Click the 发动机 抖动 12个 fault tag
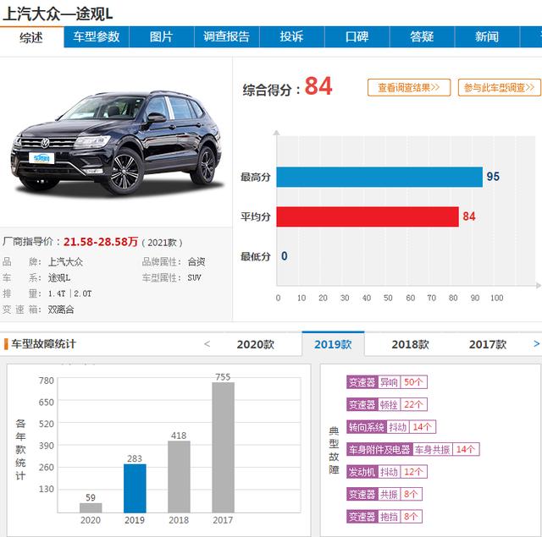This screenshot has width=542, height=537. 387,472
